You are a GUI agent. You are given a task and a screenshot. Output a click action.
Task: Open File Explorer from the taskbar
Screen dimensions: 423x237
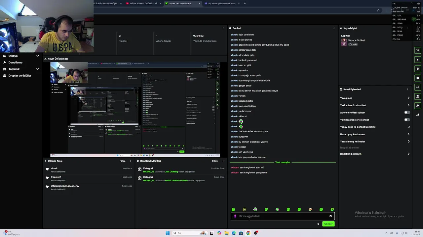pyautogui.click(x=226, y=233)
